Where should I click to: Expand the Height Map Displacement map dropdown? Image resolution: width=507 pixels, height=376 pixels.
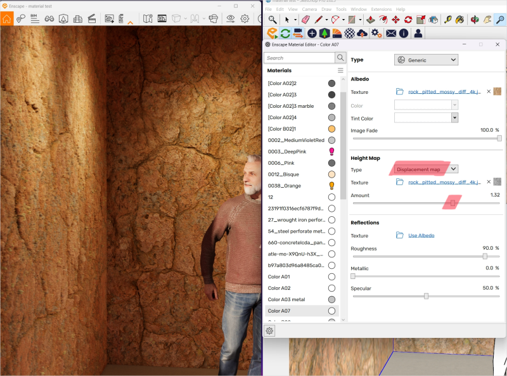pos(425,169)
